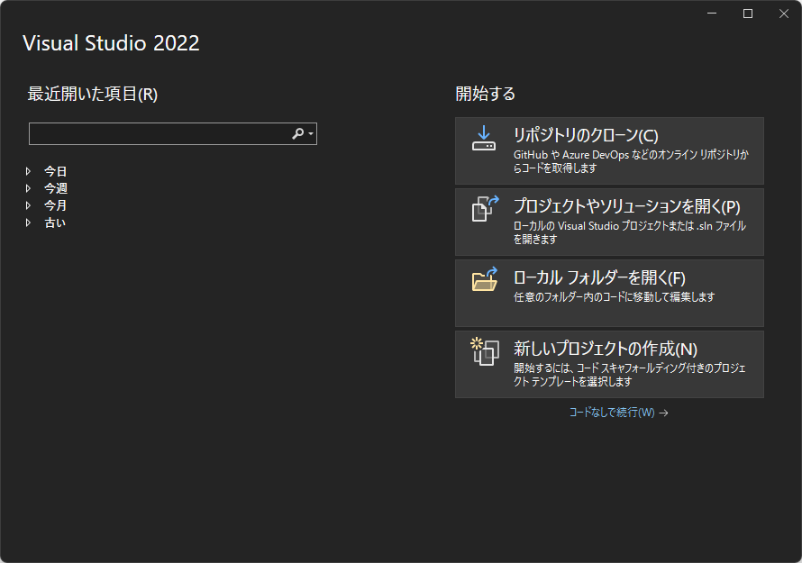The image size is (802, 563).
Task: Expand the 今週 group
Action: tap(29, 188)
